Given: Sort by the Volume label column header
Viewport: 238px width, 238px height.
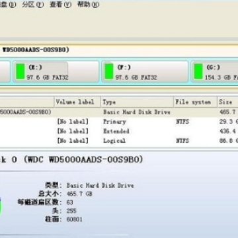Looking at the screenshot, I should pos(77,102).
